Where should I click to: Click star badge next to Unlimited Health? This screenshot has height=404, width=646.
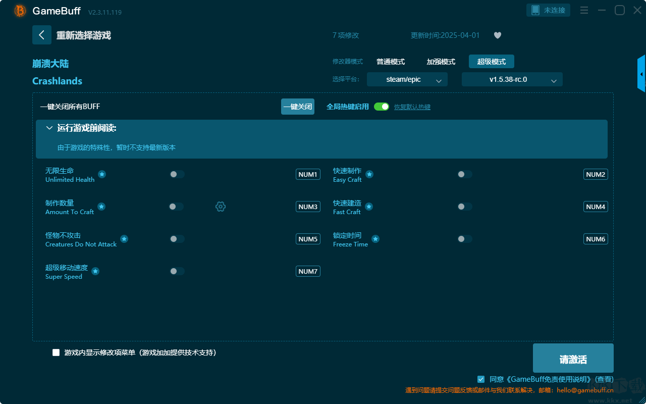(x=102, y=174)
